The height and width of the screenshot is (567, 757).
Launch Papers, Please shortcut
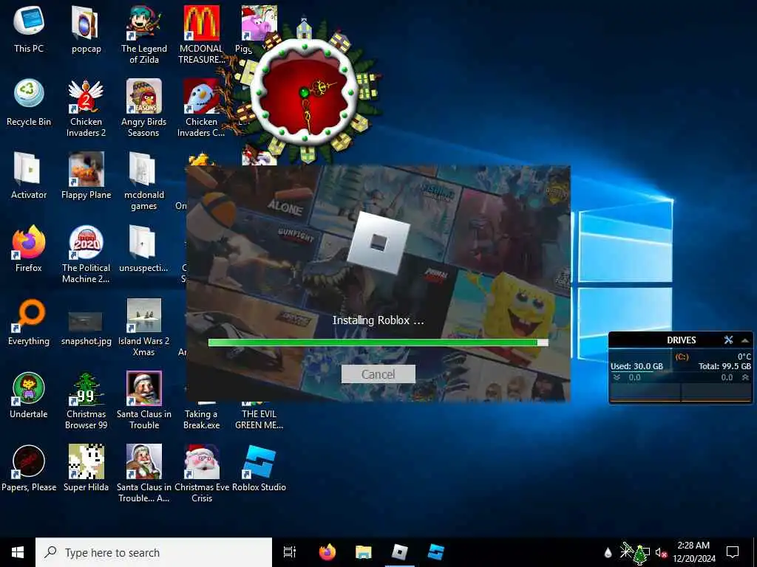tap(29, 467)
